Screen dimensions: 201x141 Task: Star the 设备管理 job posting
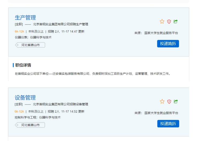pyautogui.click(x=162, y=101)
